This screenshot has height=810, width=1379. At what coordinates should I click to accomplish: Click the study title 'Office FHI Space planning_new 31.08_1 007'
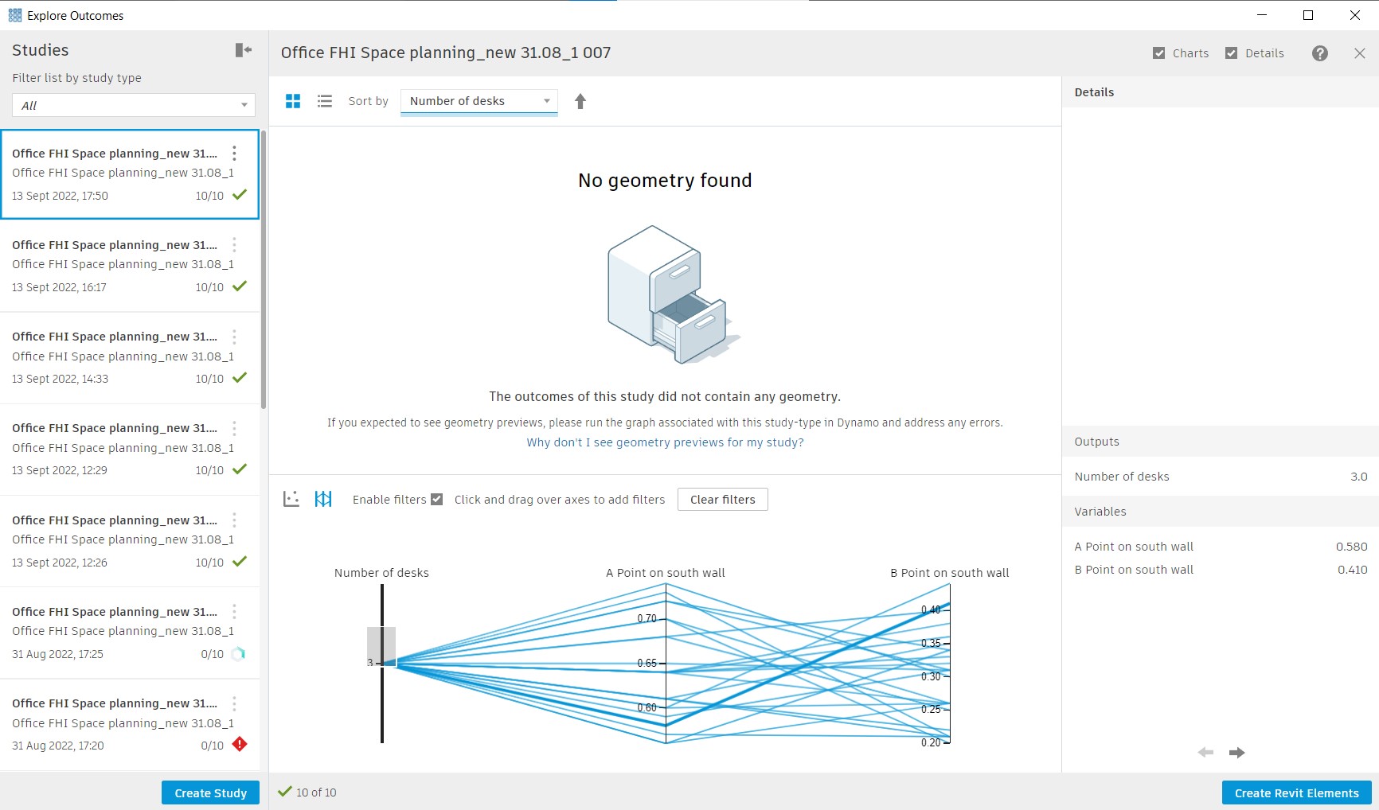446,53
